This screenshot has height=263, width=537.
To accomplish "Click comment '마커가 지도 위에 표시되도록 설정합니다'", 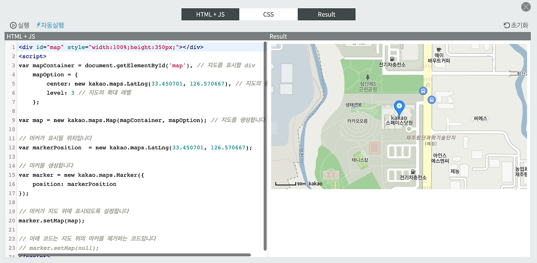I will (74, 211).
